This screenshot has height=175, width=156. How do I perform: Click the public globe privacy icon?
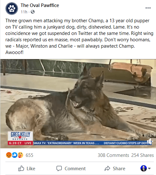[x=33, y=12]
